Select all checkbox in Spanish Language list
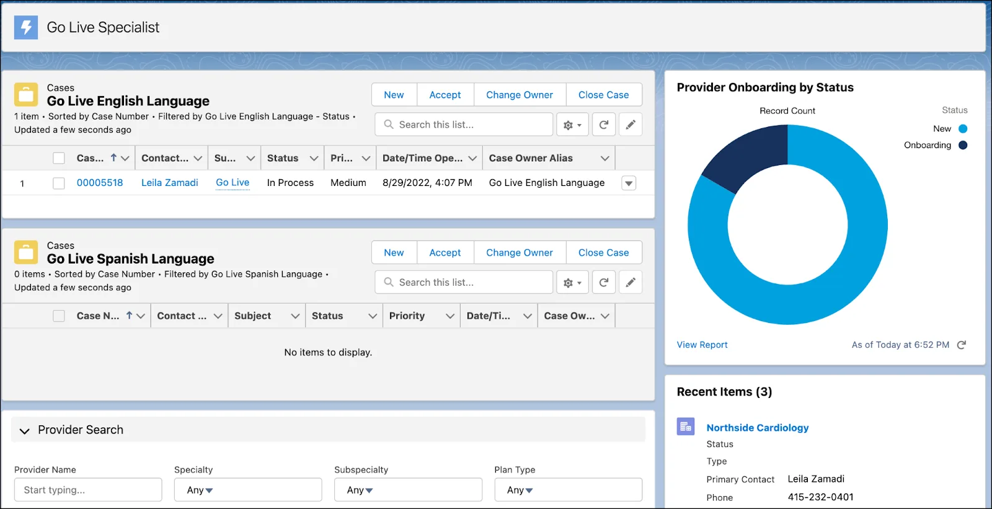 pos(59,316)
